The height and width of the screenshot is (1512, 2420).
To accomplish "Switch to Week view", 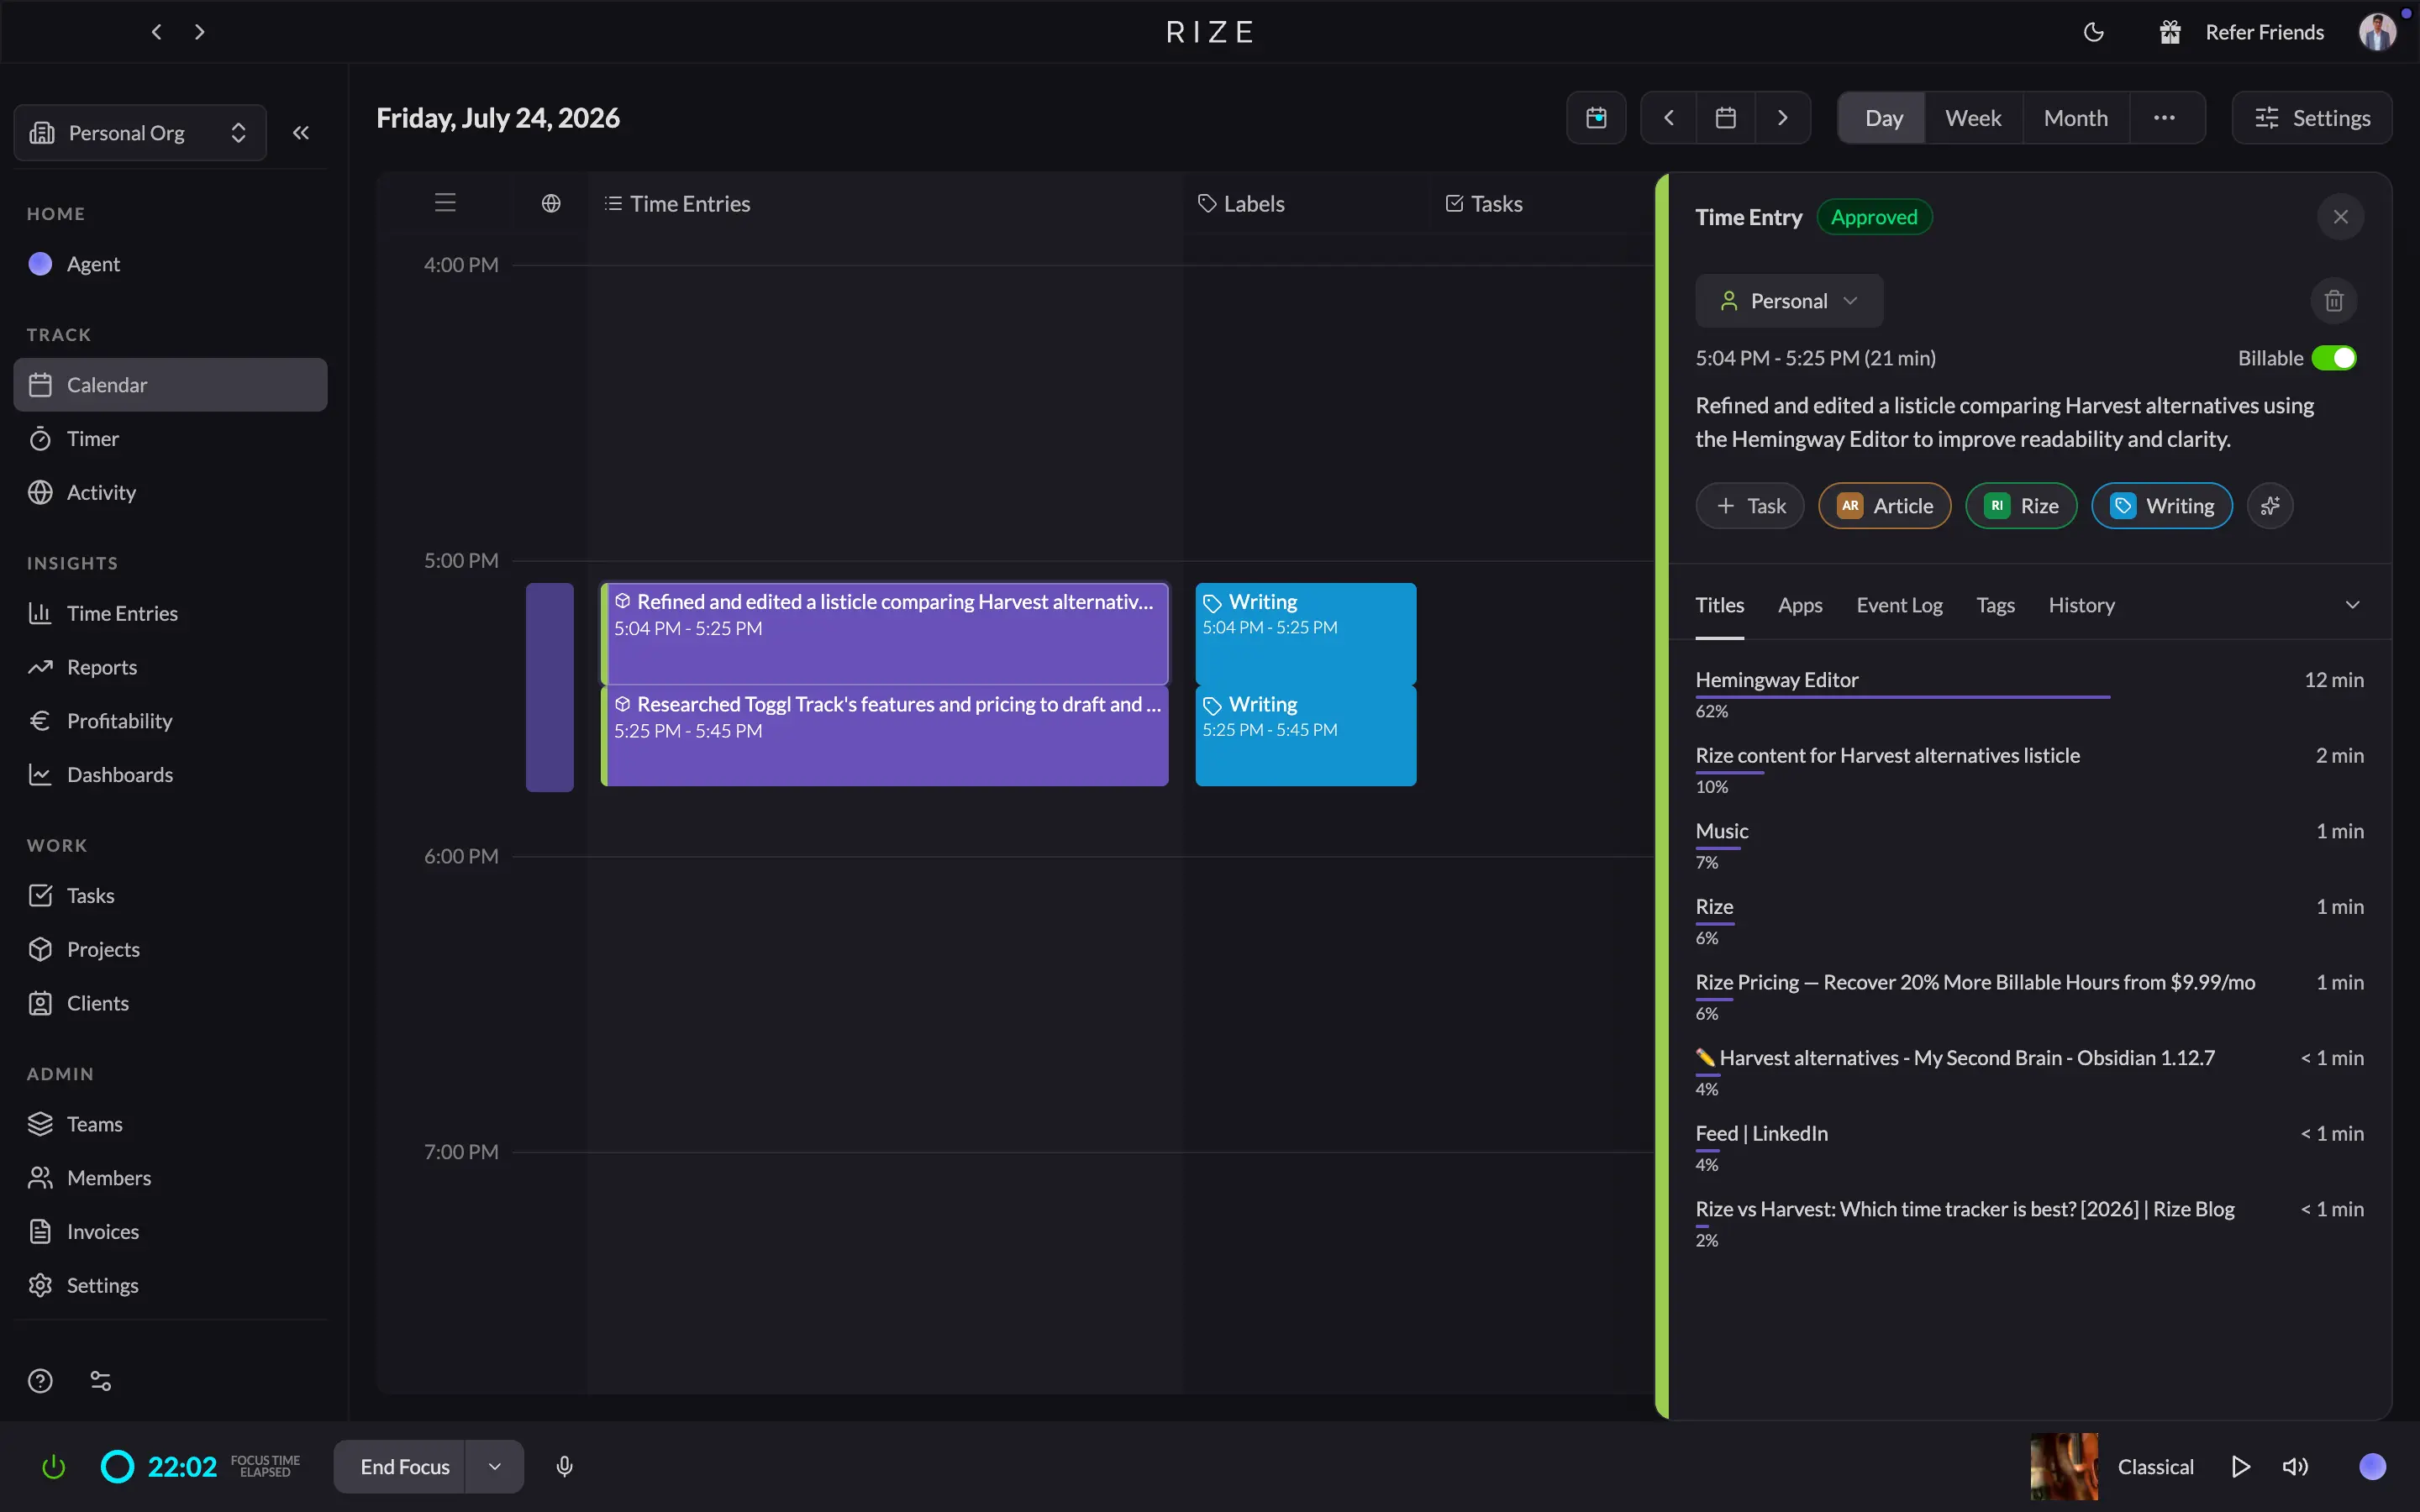I will 1973,118.
